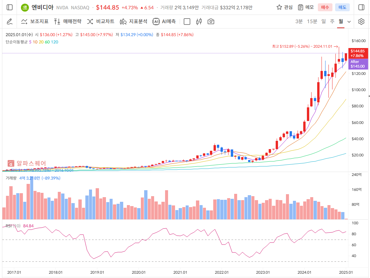
Task: Open 매매전략 trading strategy menu
Action: (x=68, y=22)
